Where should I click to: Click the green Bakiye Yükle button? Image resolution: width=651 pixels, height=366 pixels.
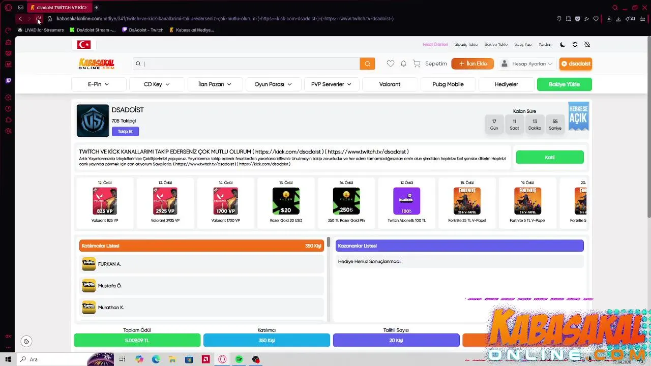point(565,84)
